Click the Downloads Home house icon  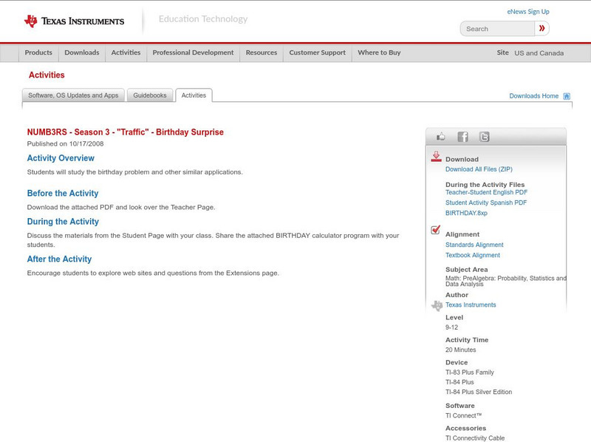click(567, 96)
